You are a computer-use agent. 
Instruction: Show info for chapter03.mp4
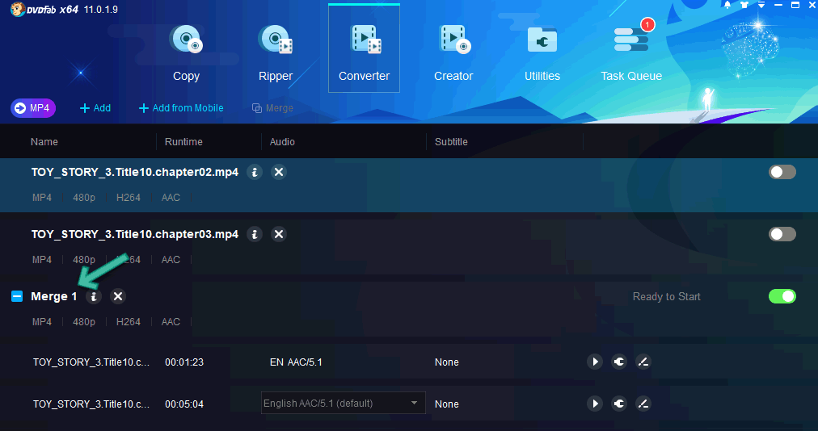pos(255,234)
